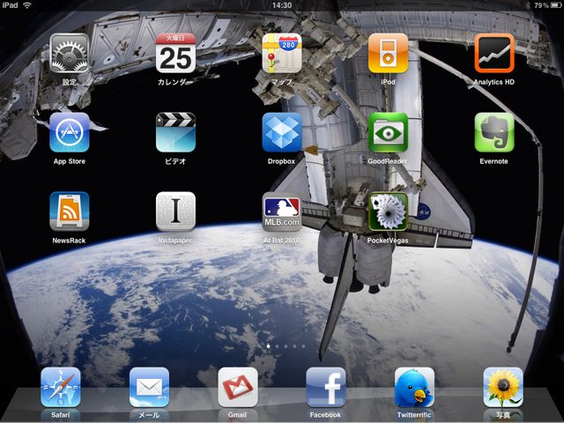The image size is (564, 423).
Task: Launch the Maps app
Action: (x=282, y=53)
